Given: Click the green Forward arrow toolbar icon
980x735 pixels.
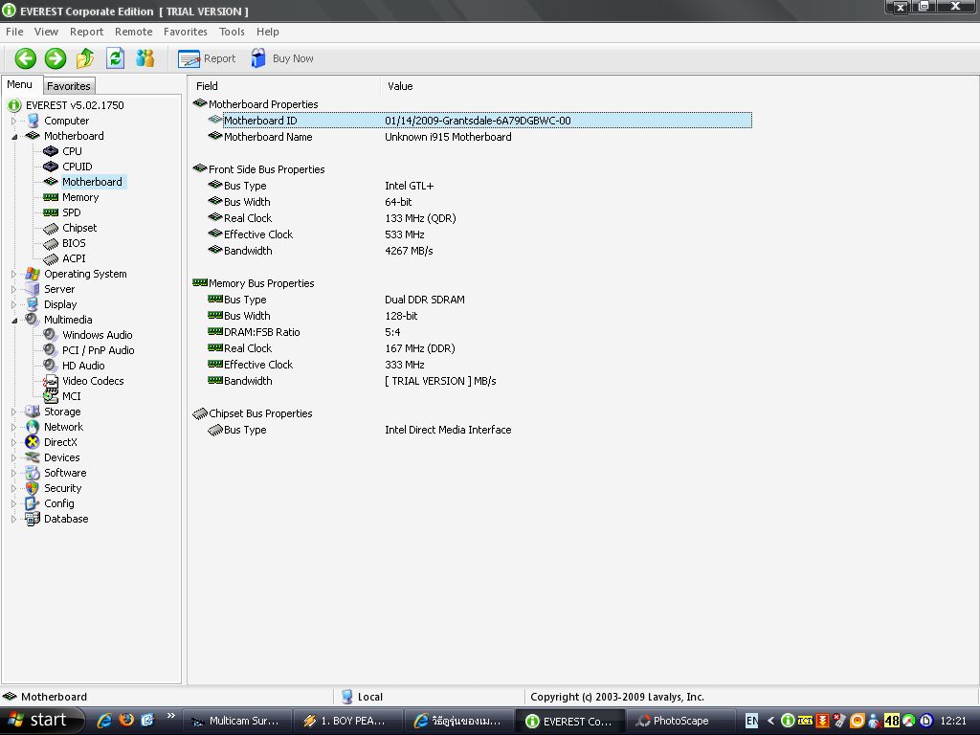Looking at the screenshot, I should (55, 58).
